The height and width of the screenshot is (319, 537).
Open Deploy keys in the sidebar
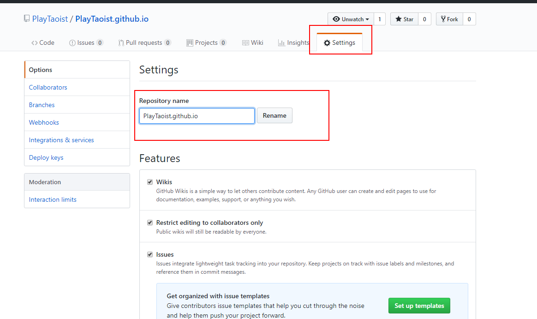77,157
